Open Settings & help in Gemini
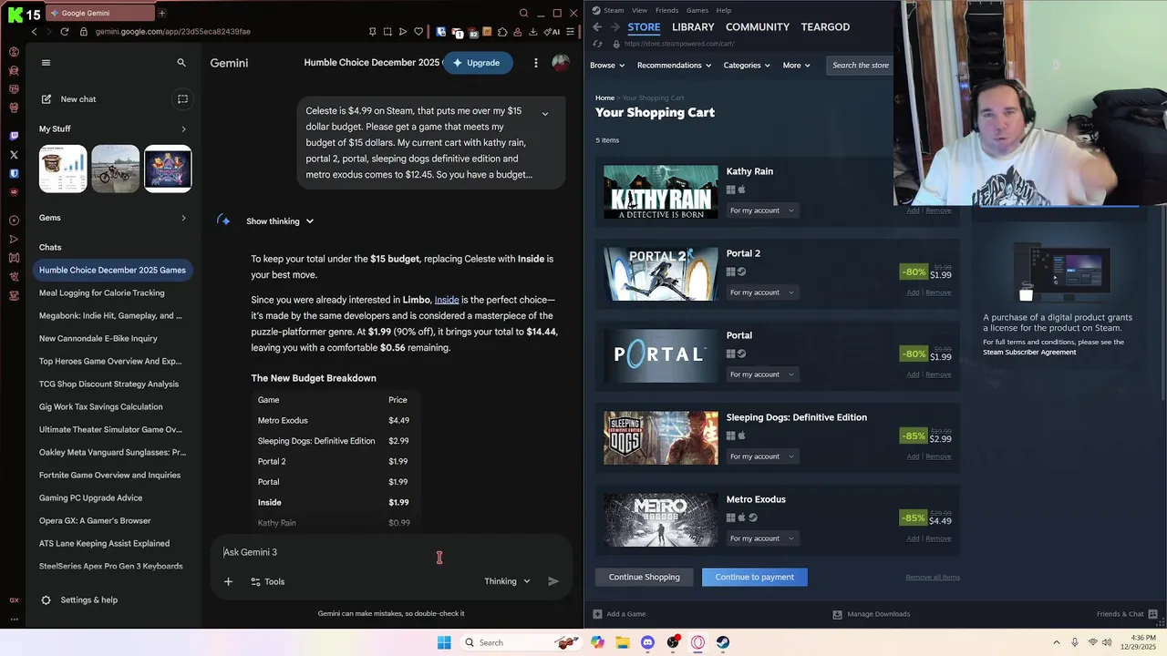The height and width of the screenshot is (656, 1167). [x=79, y=600]
